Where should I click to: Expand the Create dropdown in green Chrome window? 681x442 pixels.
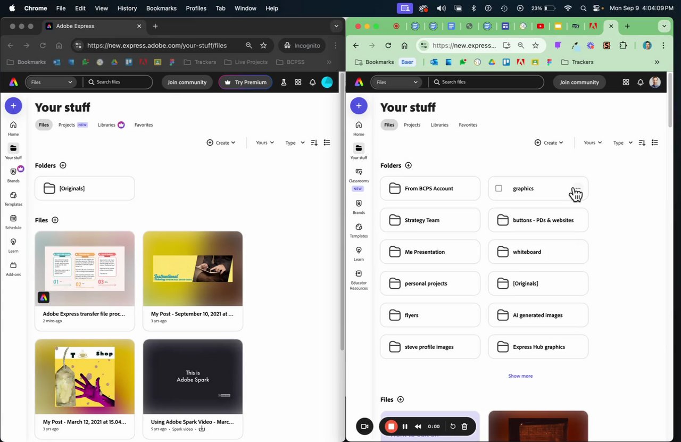click(549, 143)
